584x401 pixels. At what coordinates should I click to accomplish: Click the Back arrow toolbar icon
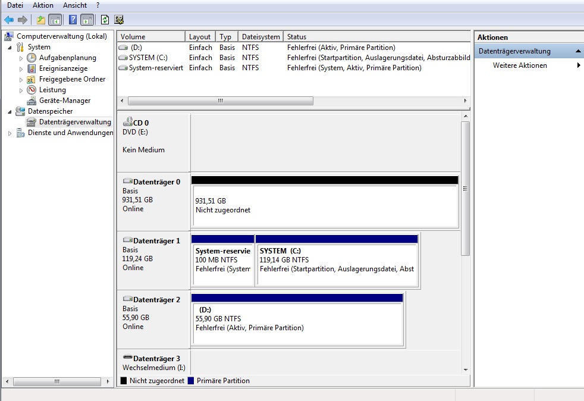(x=9, y=20)
